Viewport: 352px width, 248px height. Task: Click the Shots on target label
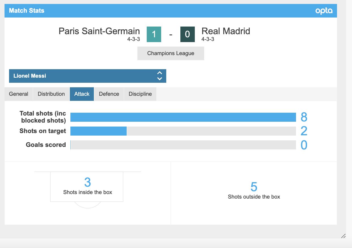(43, 131)
